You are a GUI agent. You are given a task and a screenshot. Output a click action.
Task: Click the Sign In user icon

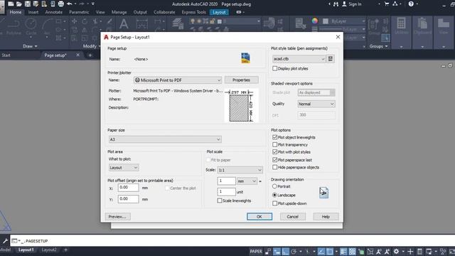pyautogui.click(x=344, y=4)
